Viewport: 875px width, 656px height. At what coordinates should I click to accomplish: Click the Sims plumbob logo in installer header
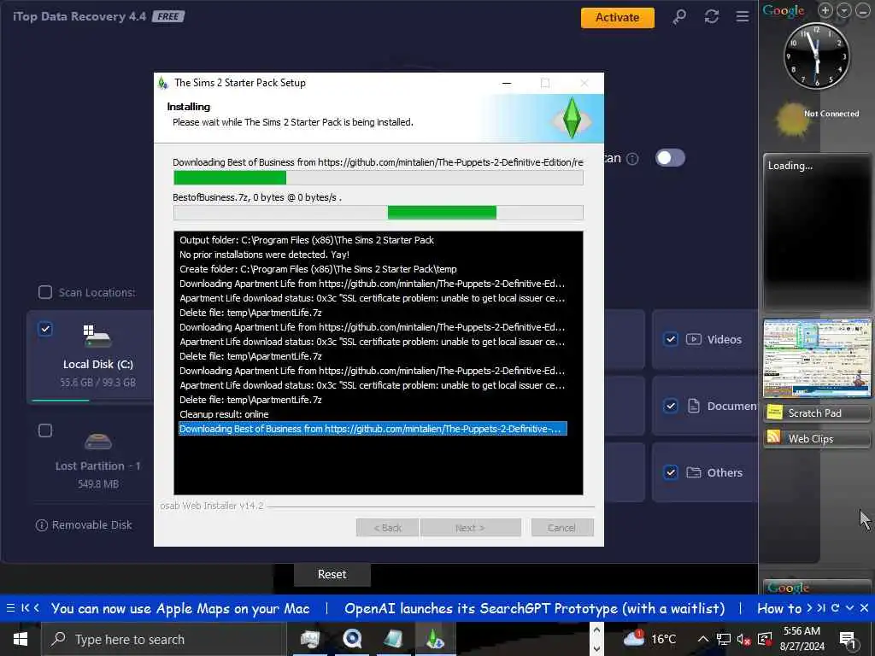[572, 118]
